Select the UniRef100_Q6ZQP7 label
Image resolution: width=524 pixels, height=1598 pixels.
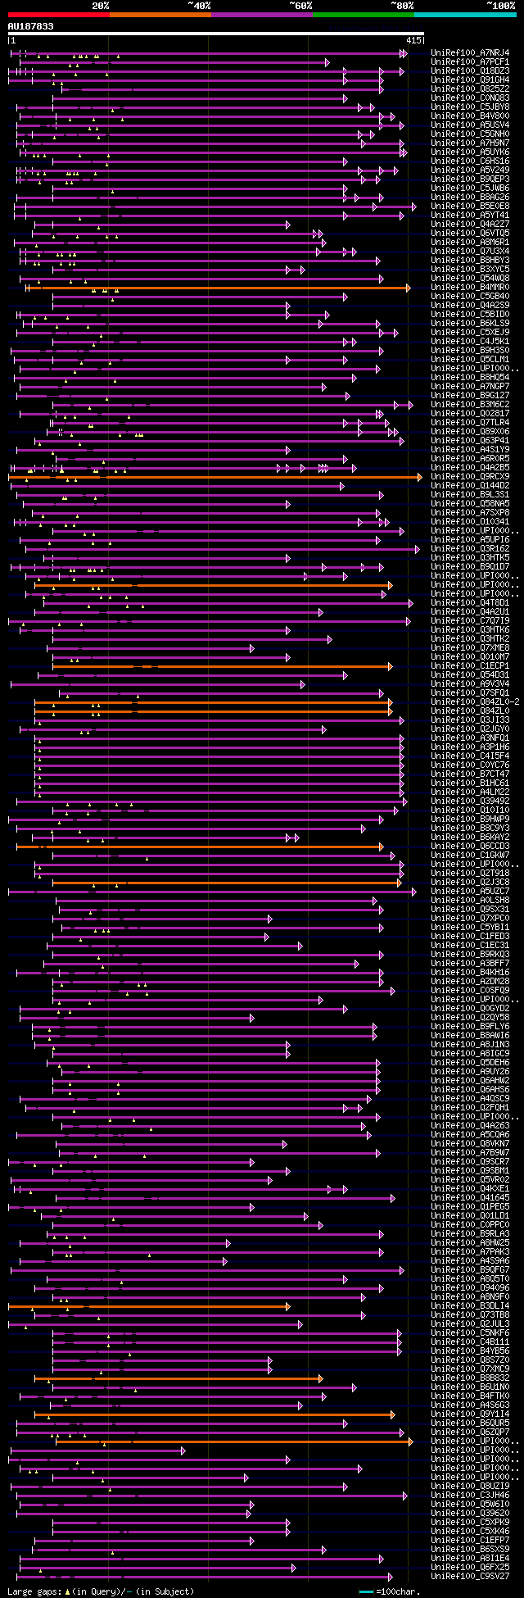tap(471, 1432)
